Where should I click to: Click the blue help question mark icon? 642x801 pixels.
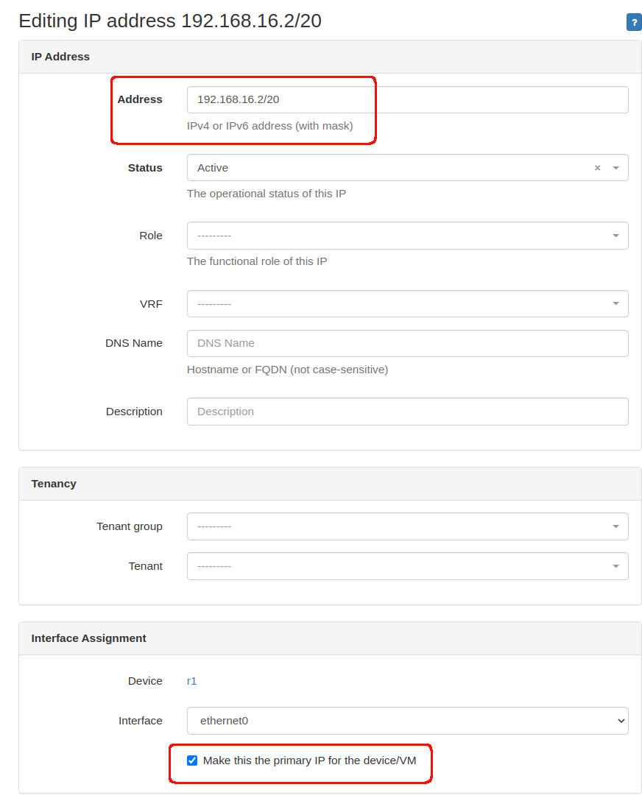(x=633, y=22)
